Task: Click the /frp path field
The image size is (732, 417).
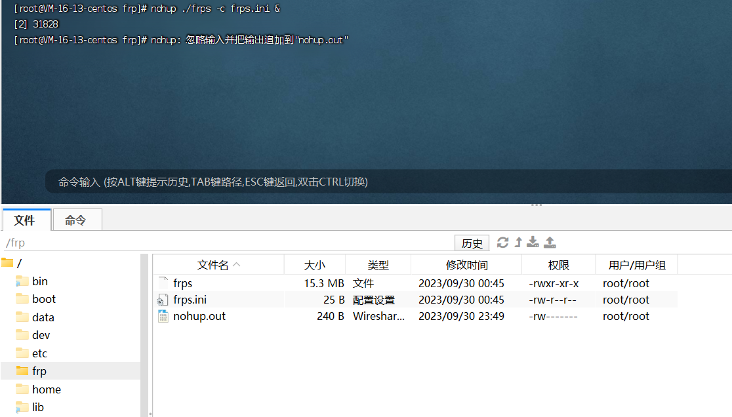Action: pos(66,242)
